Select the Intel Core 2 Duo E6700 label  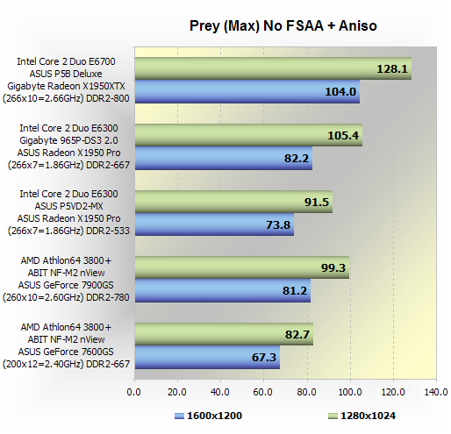tap(66, 61)
